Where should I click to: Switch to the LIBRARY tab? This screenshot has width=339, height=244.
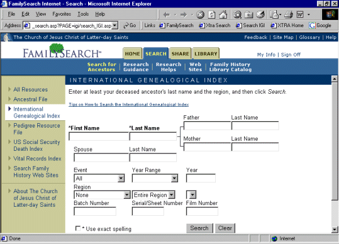(206, 54)
